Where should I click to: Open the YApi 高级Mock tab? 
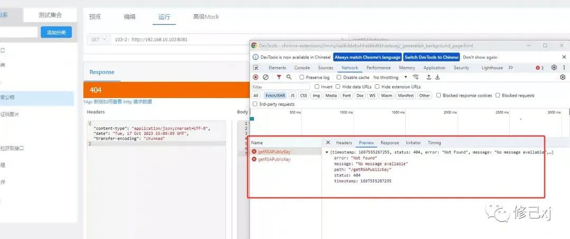(x=206, y=17)
